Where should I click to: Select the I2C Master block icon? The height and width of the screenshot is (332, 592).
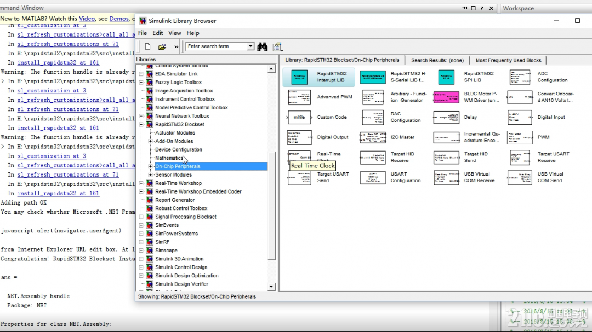tap(373, 137)
